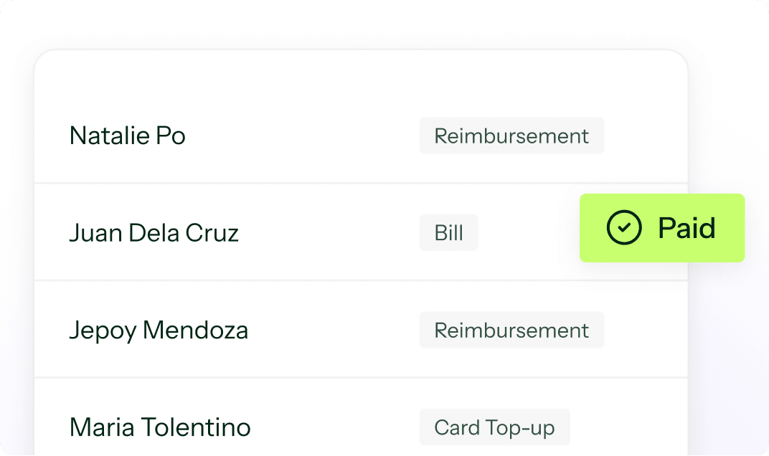Click the green Paid status badge
Screen dimensions: 769x456
click(661, 228)
